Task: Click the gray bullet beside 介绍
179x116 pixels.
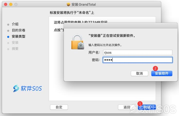Action: pyautogui.click(x=8, y=25)
